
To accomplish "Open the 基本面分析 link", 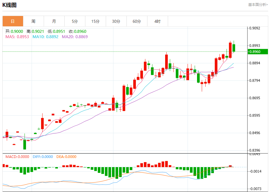I will 258,5.
